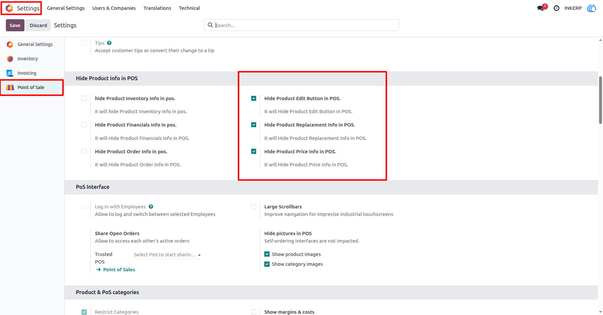Screen dimensions: 603x315
Task: Uncheck Show category images
Action: (267, 264)
